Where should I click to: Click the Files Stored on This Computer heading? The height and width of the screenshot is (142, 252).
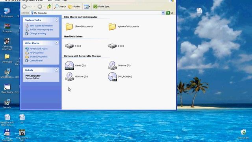pyautogui.click(x=81, y=17)
